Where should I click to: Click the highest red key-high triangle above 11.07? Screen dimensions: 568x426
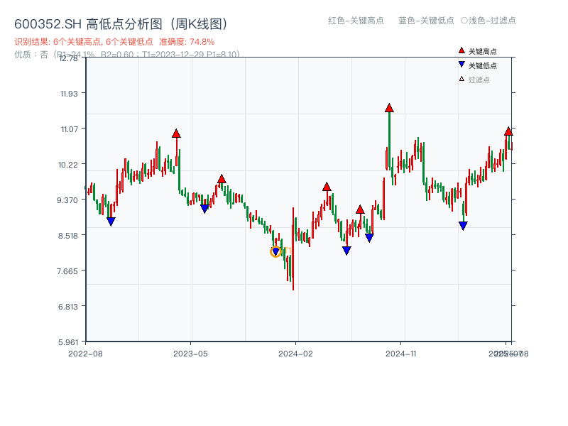coord(389,108)
